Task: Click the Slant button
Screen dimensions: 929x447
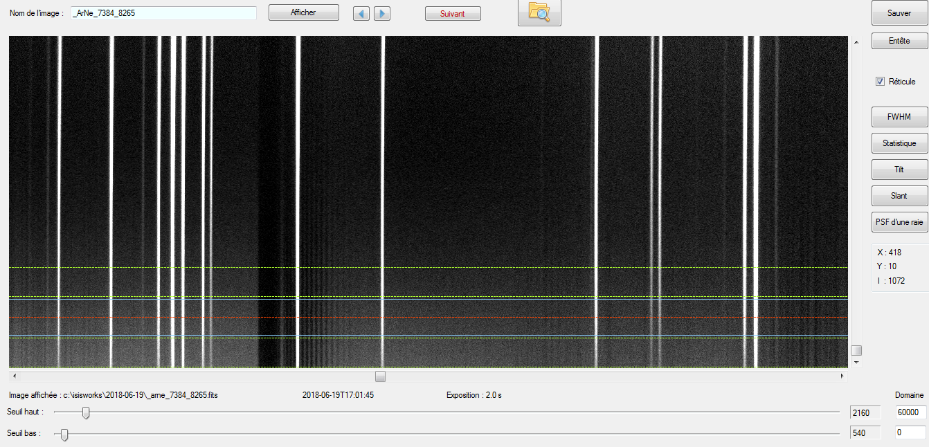Action: click(x=899, y=196)
